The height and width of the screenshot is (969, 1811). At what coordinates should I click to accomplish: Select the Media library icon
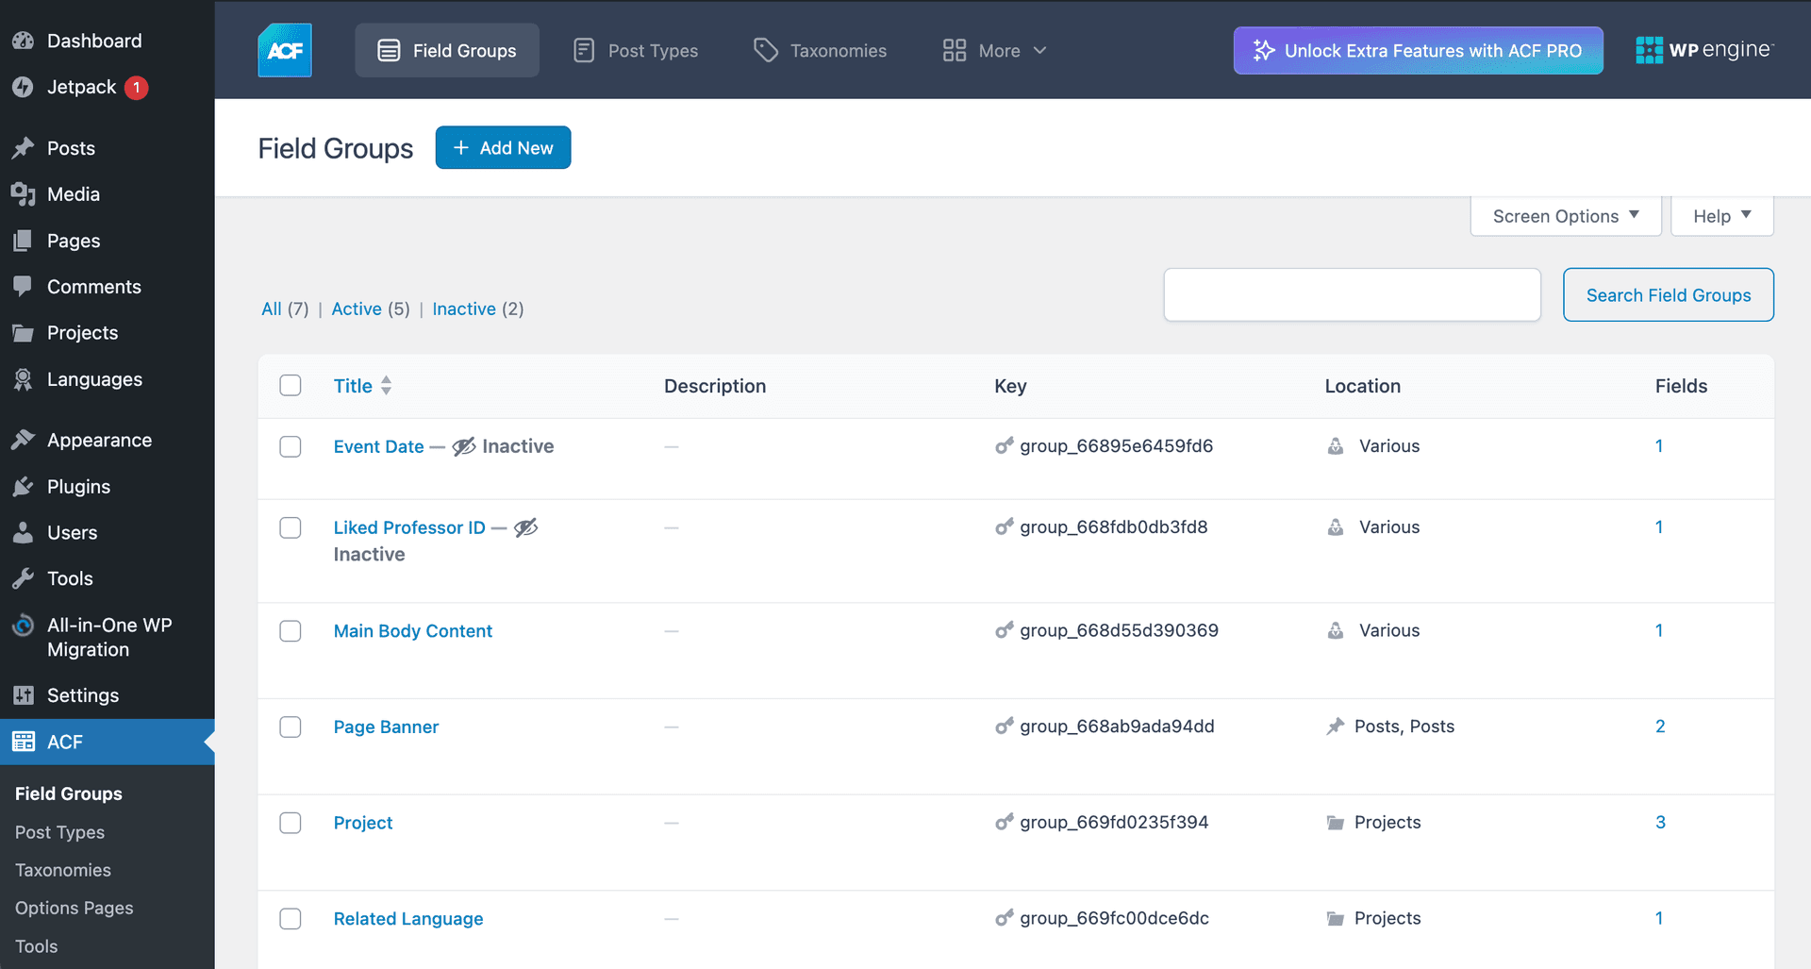click(23, 194)
